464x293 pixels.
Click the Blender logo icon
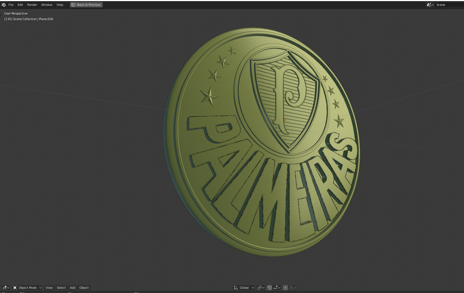tap(3, 5)
